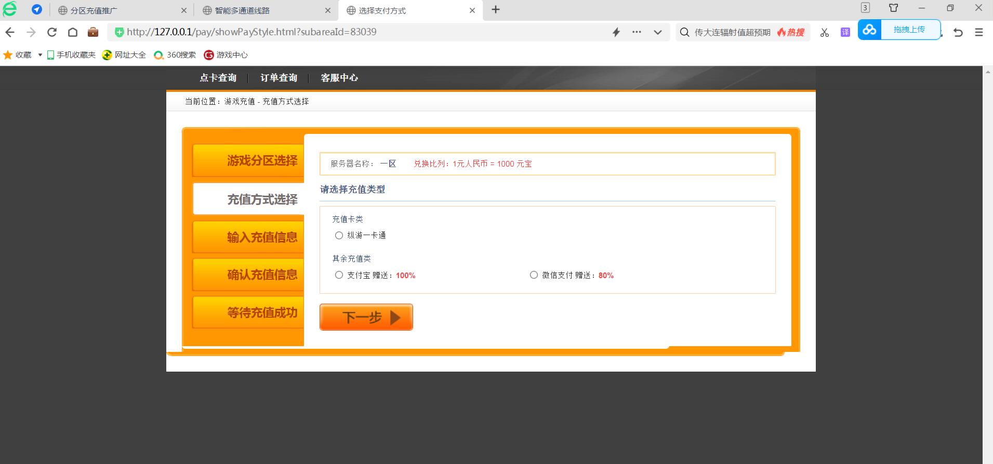Screen dimensions: 993x464
Task: Click the lightning speed mode icon
Action: [616, 32]
